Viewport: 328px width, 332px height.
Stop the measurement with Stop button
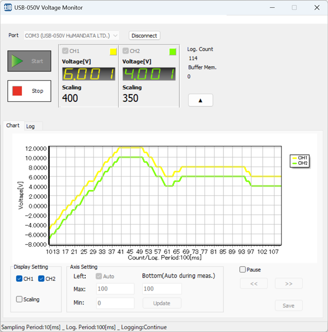click(29, 91)
